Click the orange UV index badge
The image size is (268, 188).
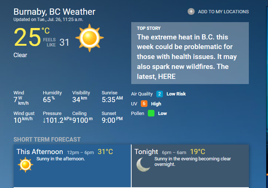(144, 104)
